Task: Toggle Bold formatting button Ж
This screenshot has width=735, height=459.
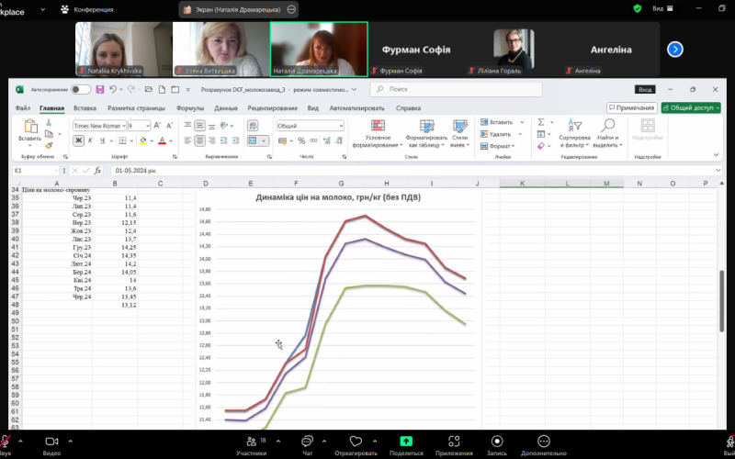Action: click(78, 140)
